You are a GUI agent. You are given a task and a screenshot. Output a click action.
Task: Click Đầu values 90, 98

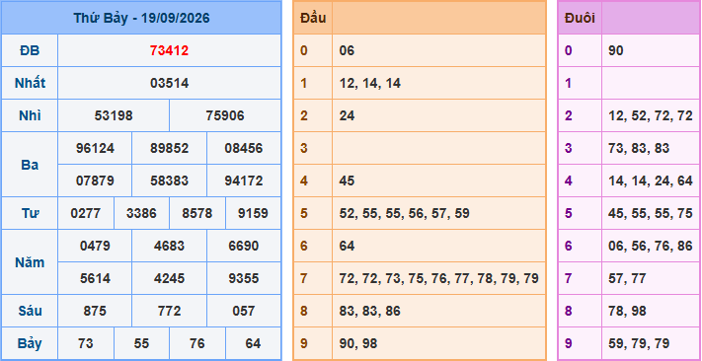[358, 343]
